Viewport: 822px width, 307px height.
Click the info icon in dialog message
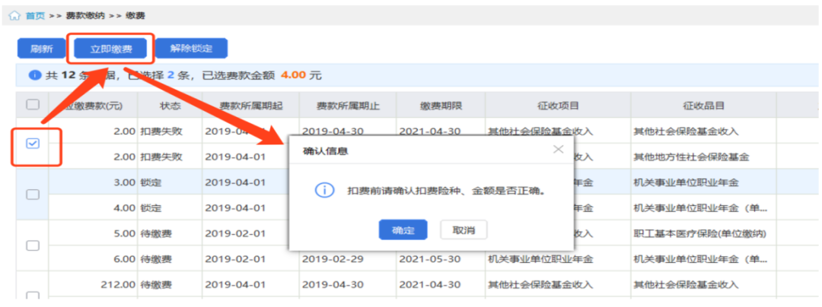pyautogui.click(x=324, y=190)
